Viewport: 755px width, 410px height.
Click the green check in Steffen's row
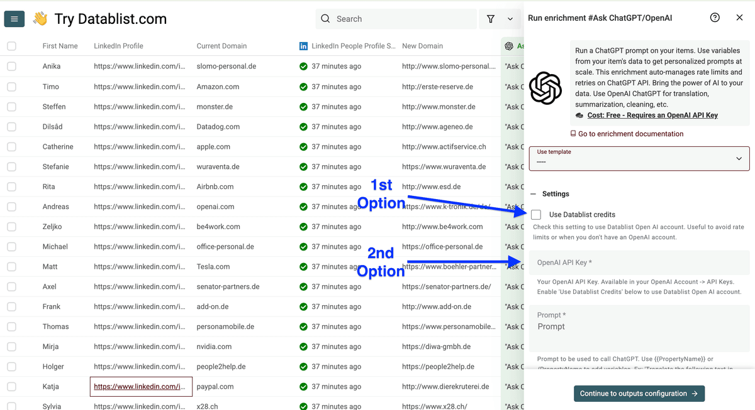click(304, 107)
